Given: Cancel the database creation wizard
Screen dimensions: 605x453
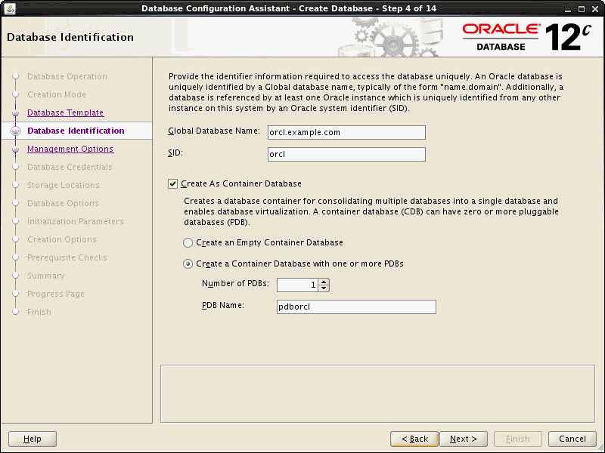Looking at the screenshot, I should click(x=572, y=439).
